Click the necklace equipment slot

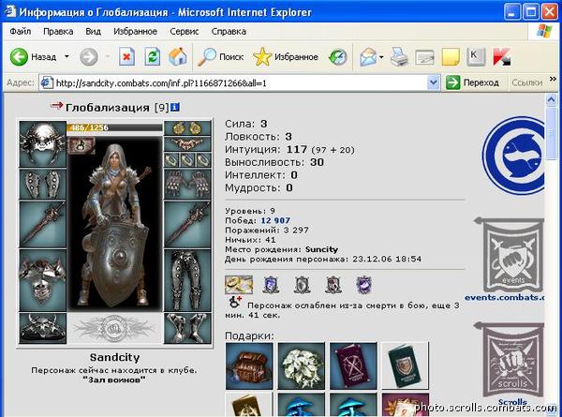[x=187, y=144]
